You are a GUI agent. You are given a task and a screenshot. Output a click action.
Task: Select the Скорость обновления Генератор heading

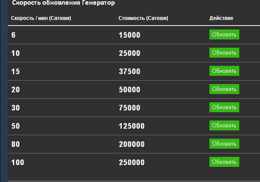pyautogui.click(x=63, y=3)
